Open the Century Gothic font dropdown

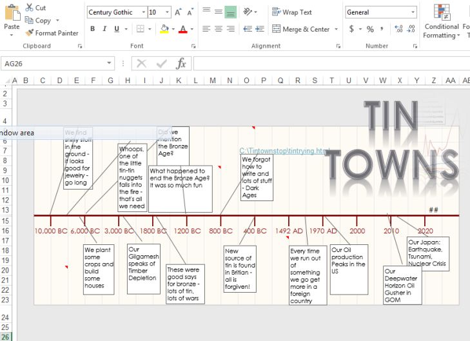click(141, 12)
